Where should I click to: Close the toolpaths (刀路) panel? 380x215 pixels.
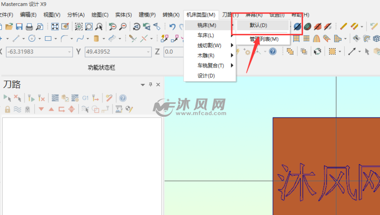tap(158, 85)
